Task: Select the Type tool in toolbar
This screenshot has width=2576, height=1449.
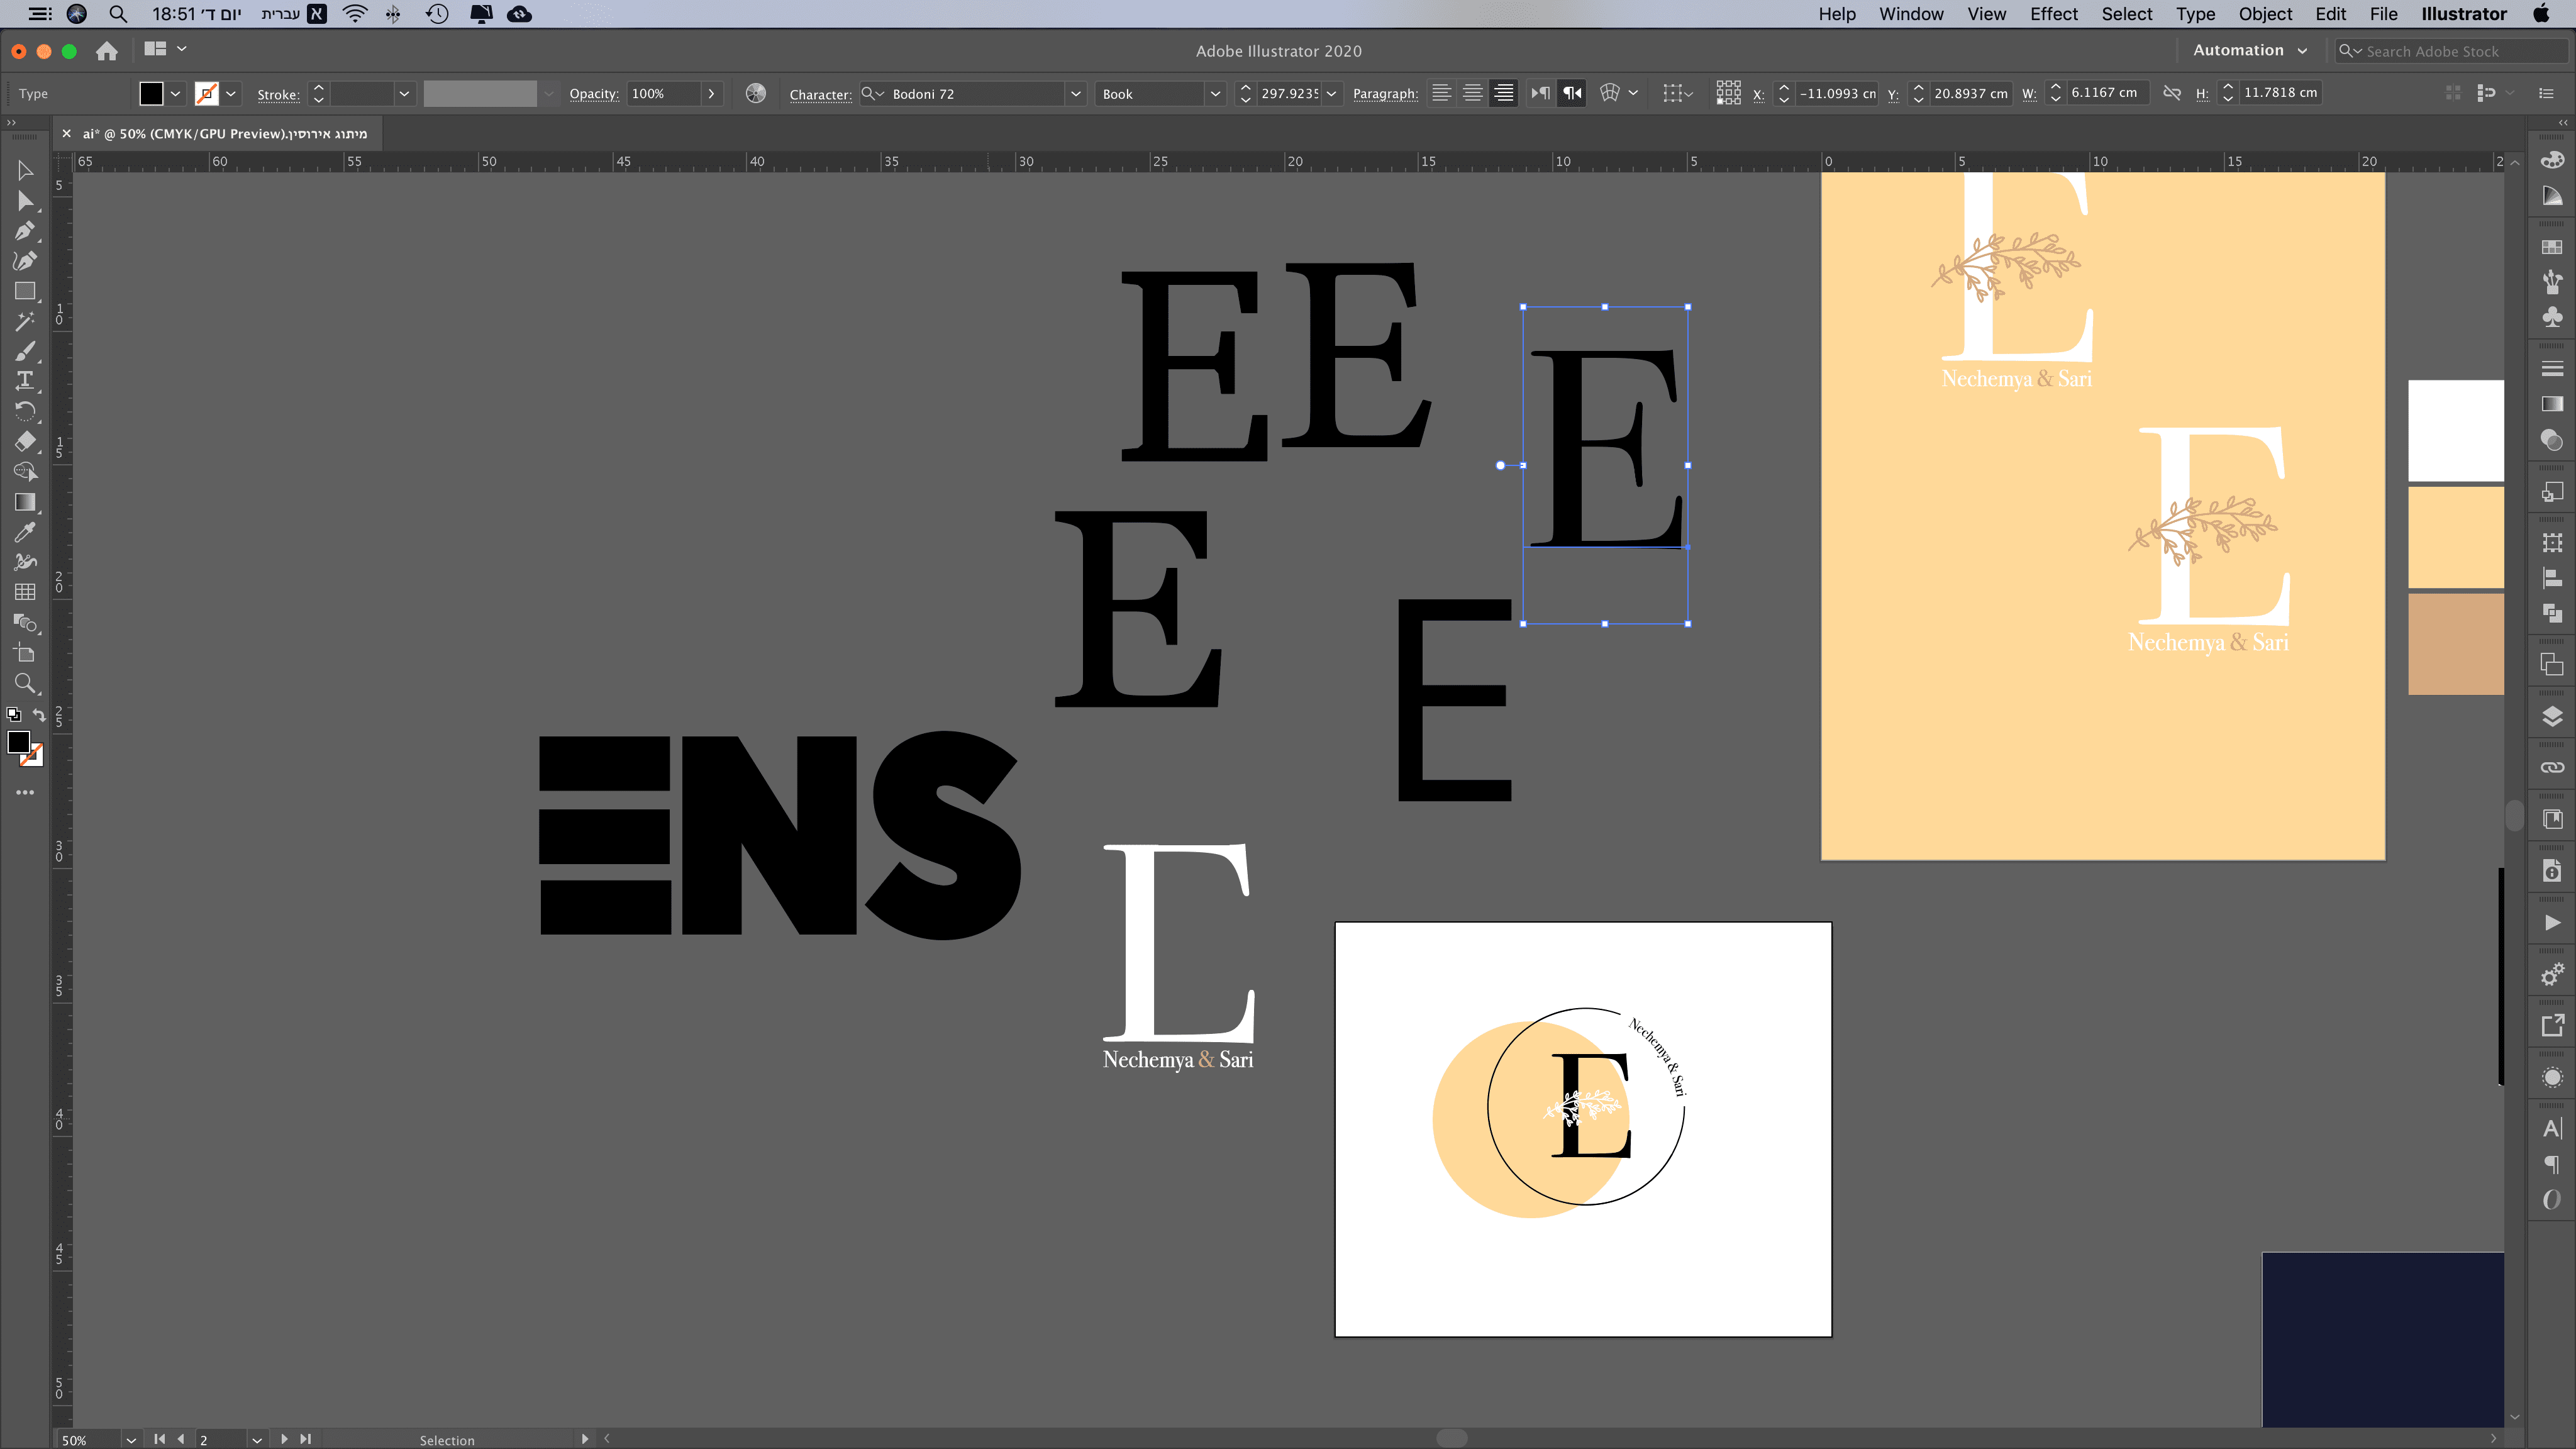Action: coord(25,380)
